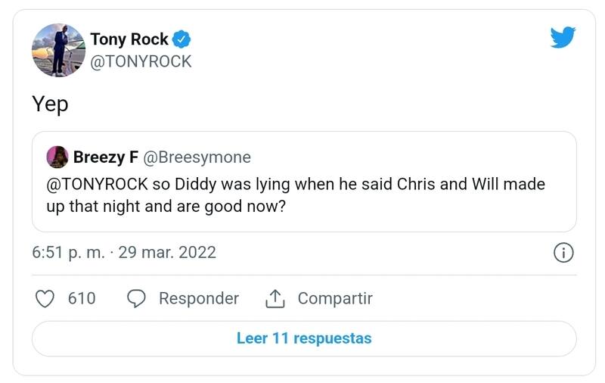The width and height of the screenshot is (605, 383).
Task: Click the Twitter bird logo
Action: 563,38
